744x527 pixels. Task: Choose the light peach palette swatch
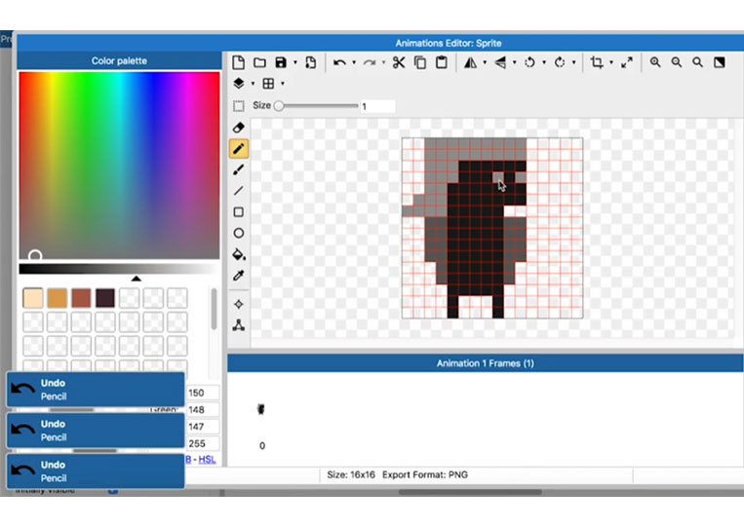33,298
